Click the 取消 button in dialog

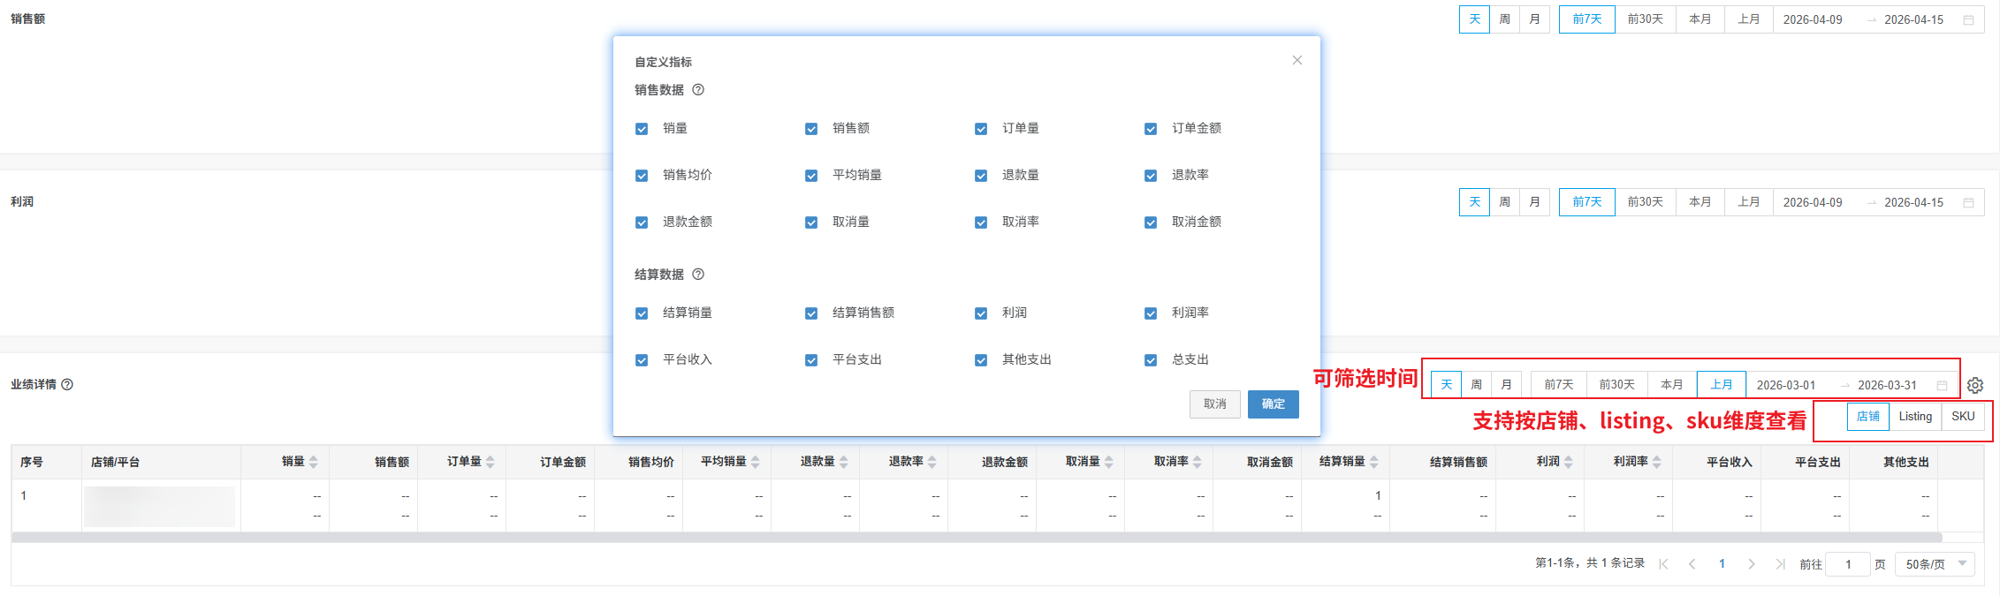click(1214, 404)
